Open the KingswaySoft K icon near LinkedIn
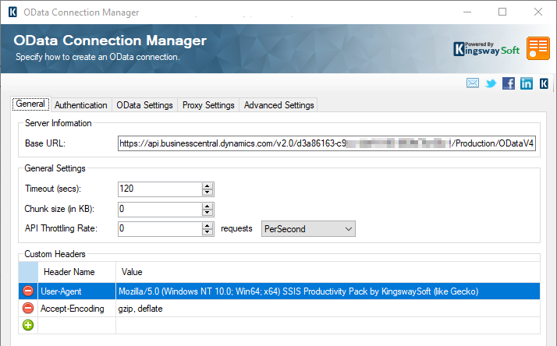Viewport: 557px width, 346px height. coord(544,83)
